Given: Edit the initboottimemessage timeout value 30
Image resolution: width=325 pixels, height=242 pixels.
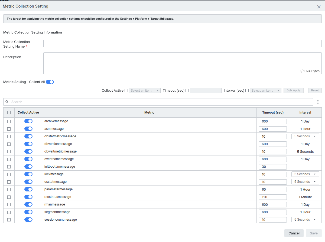Looking at the screenshot, I should coord(273,167).
